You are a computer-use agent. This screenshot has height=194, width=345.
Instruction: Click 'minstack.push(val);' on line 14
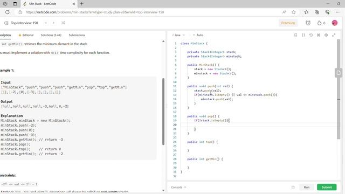point(217,99)
